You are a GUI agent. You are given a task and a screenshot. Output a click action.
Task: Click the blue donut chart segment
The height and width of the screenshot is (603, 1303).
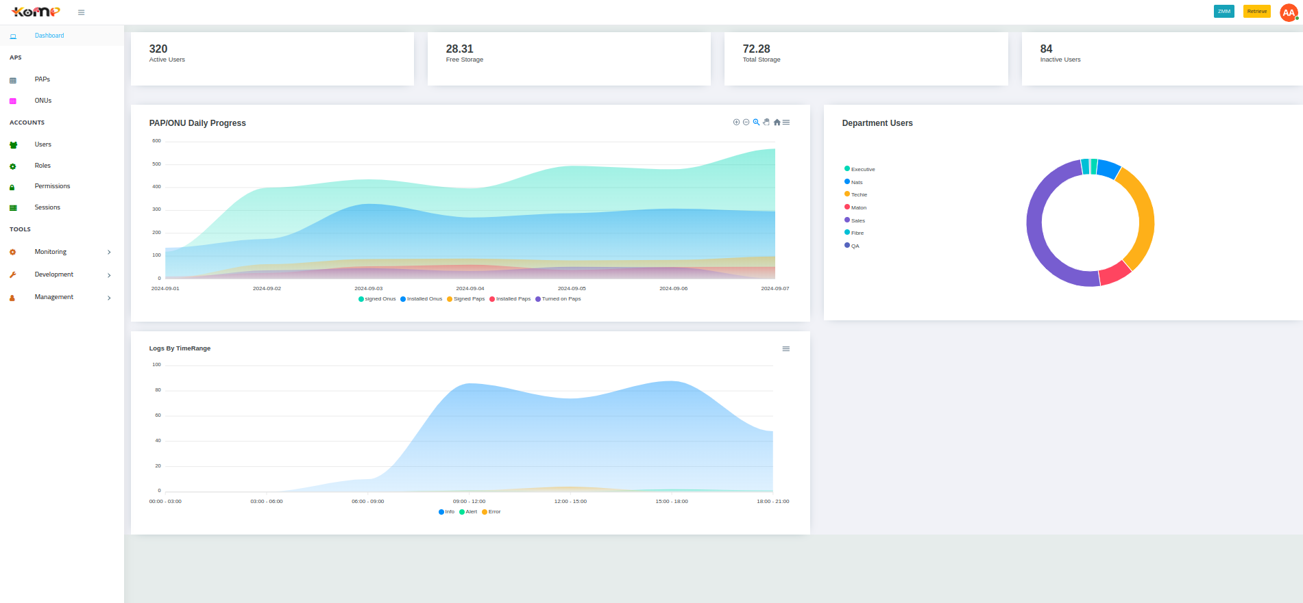point(1108,168)
